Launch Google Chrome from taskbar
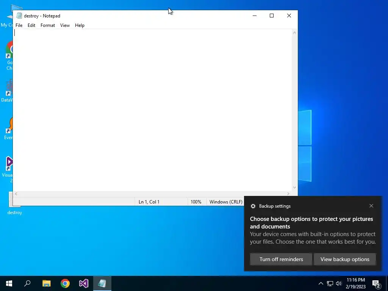388x291 pixels. [65, 283]
